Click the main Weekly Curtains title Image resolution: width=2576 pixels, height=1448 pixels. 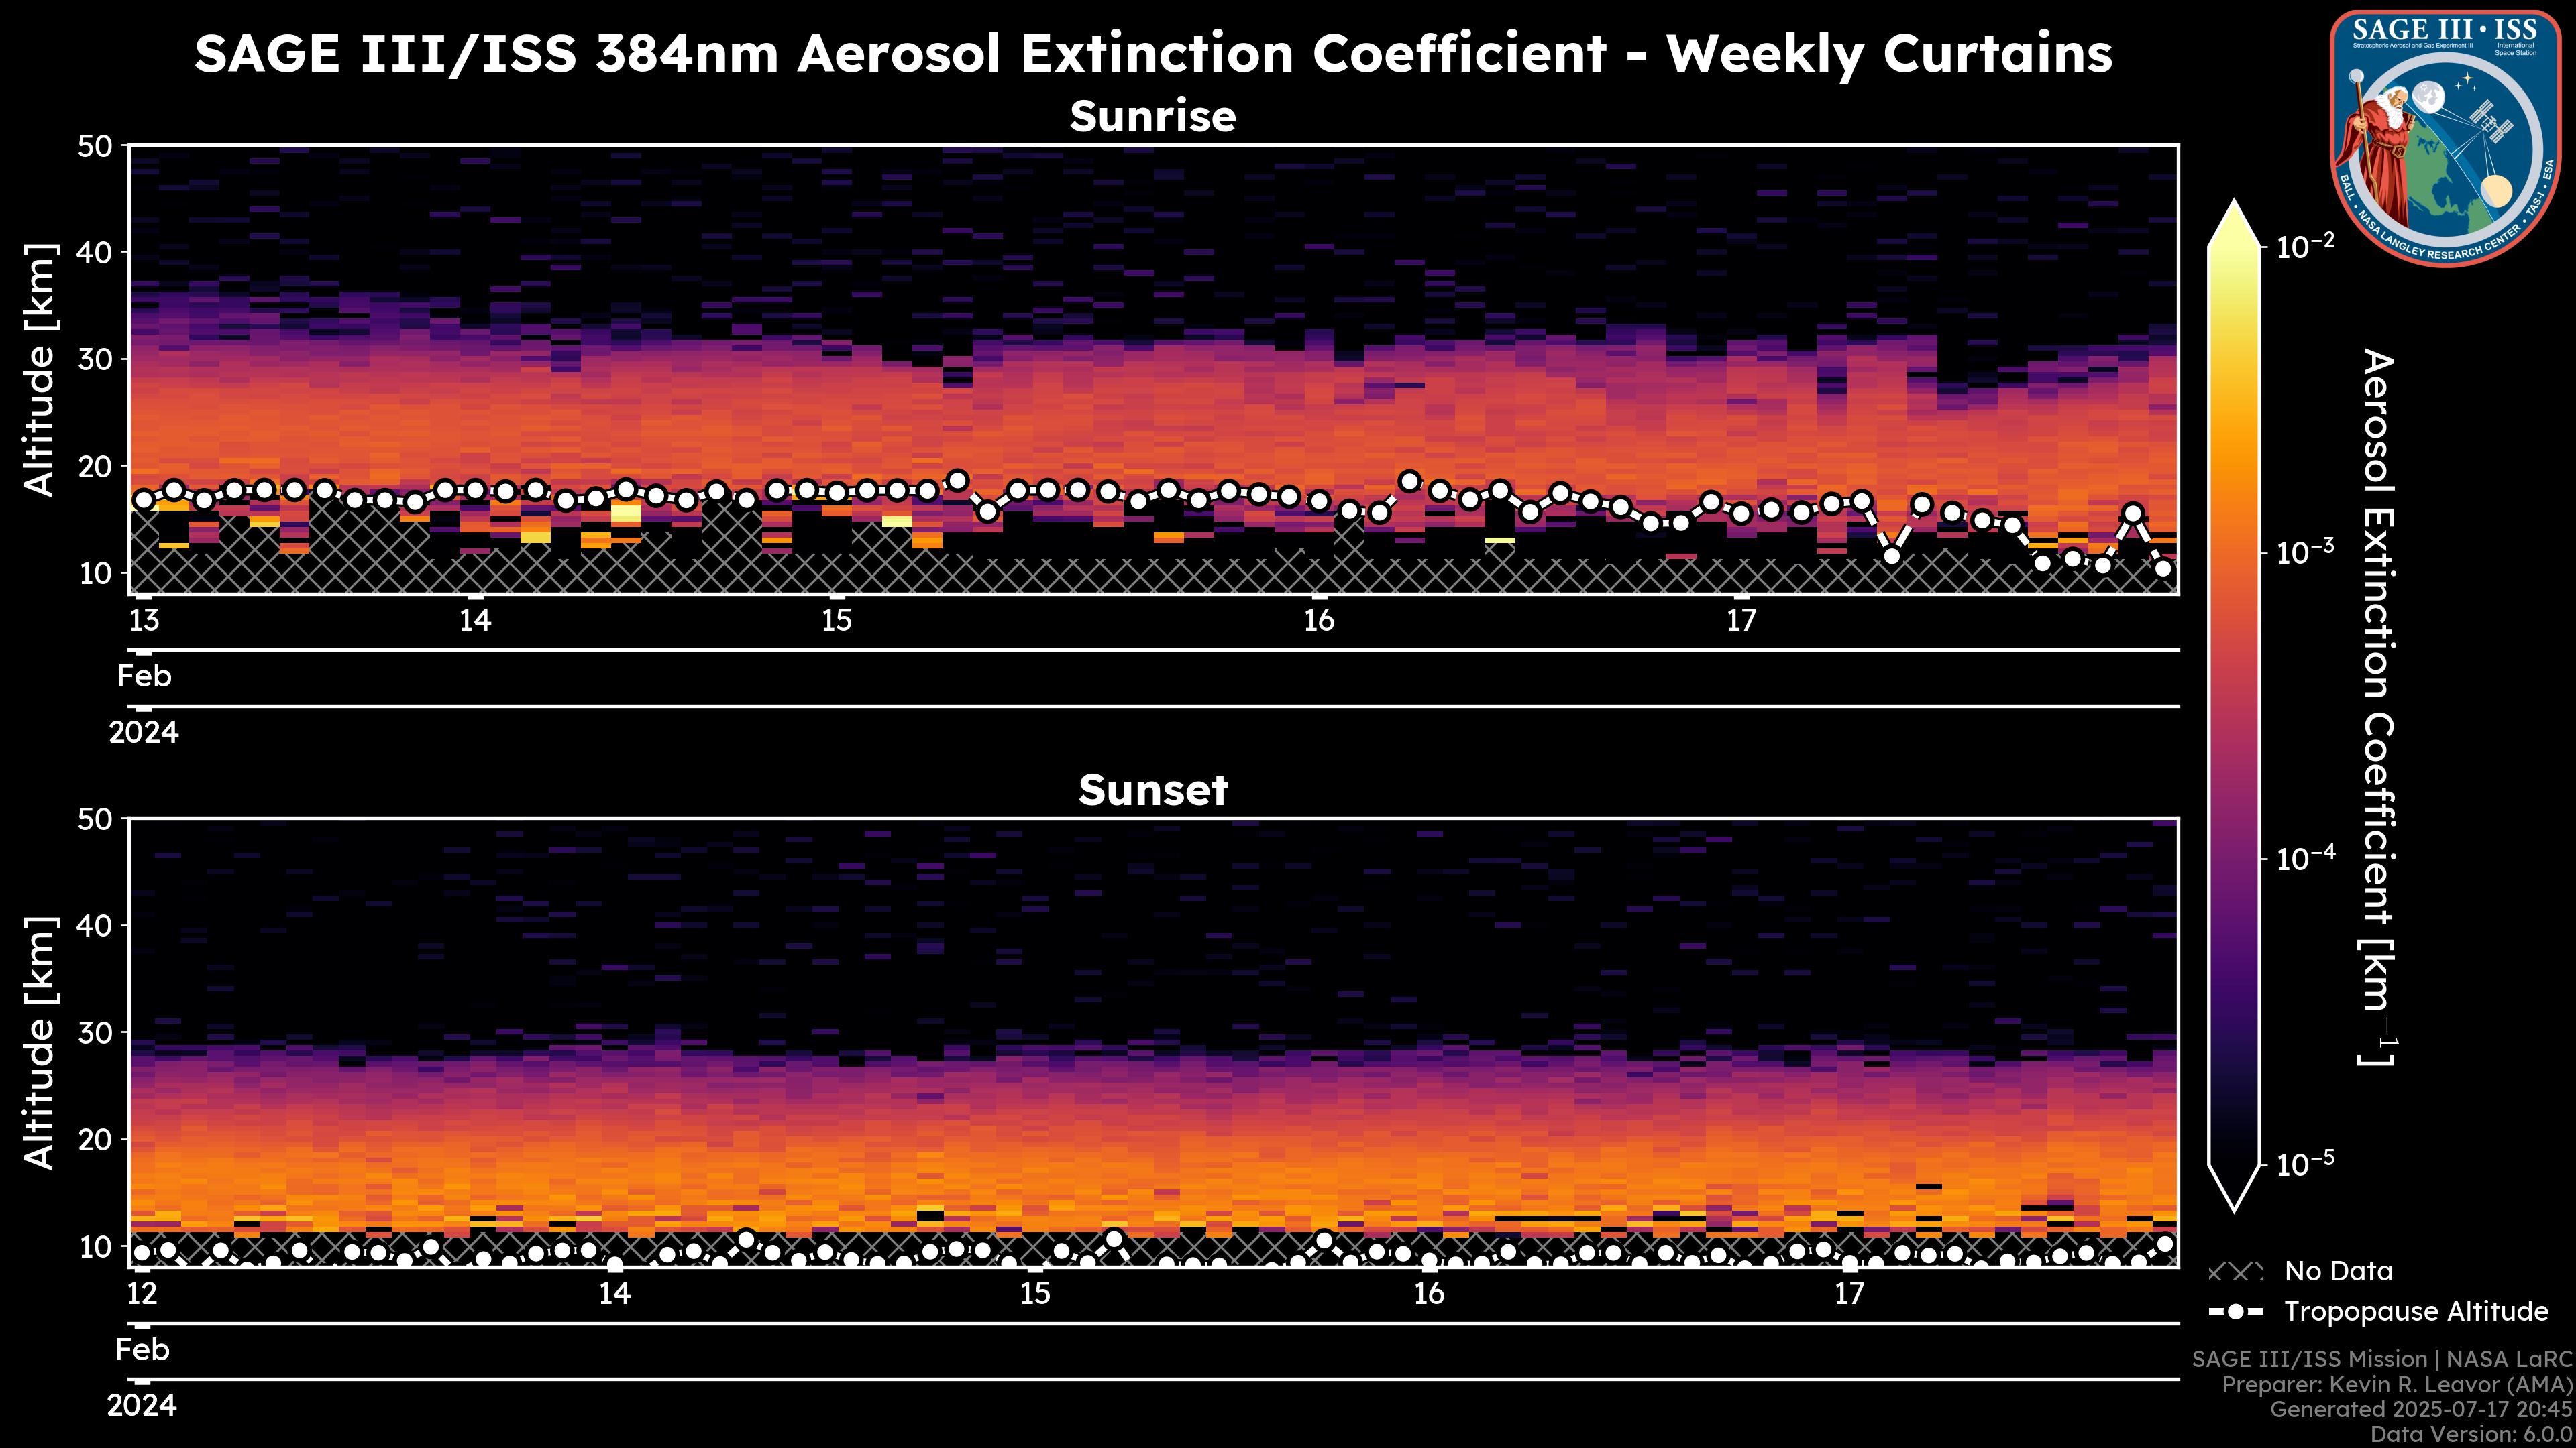click(1152, 53)
